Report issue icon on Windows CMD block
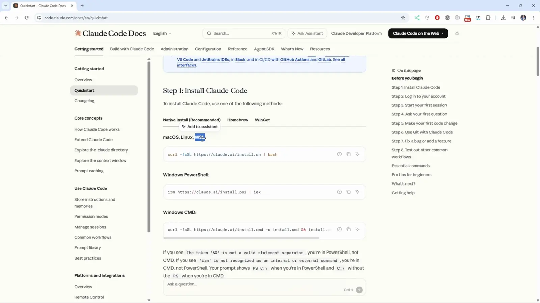This screenshot has width=540, height=303. [x=340, y=229]
